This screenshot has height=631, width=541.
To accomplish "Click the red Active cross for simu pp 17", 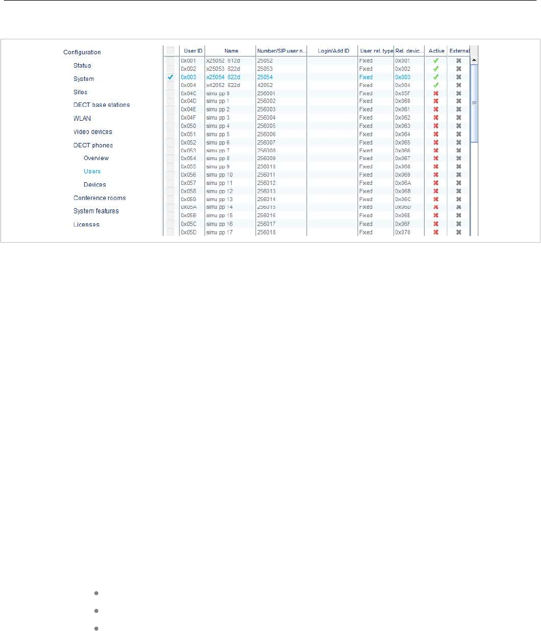I will [x=436, y=232].
